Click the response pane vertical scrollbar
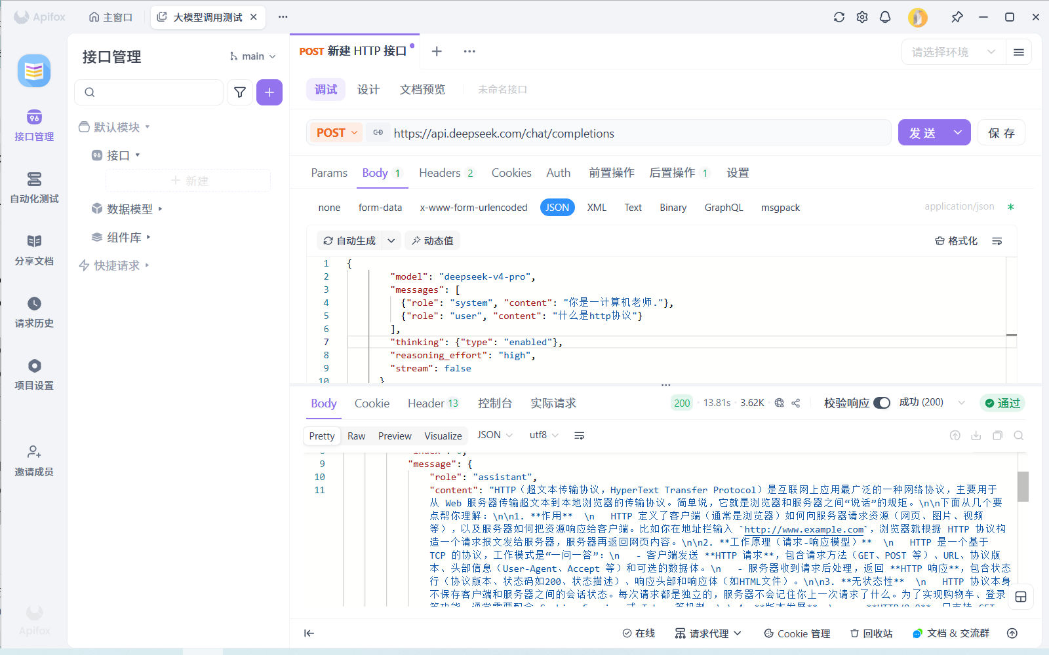Image resolution: width=1049 pixels, height=655 pixels. (1023, 486)
